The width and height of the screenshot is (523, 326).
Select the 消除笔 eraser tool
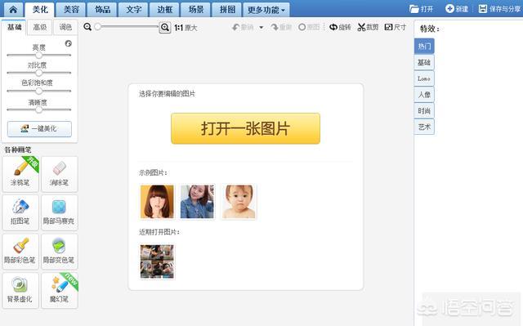(60, 174)
